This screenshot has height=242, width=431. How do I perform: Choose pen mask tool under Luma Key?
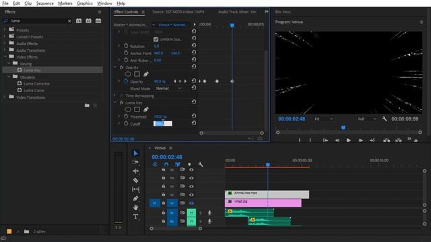coord(146,109)
